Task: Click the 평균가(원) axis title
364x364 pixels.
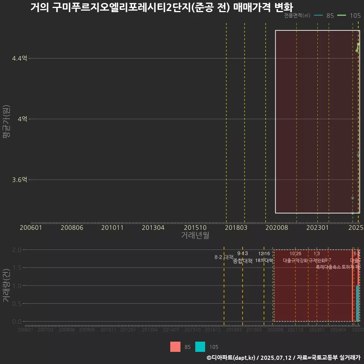Action: (x=6, y=122)
